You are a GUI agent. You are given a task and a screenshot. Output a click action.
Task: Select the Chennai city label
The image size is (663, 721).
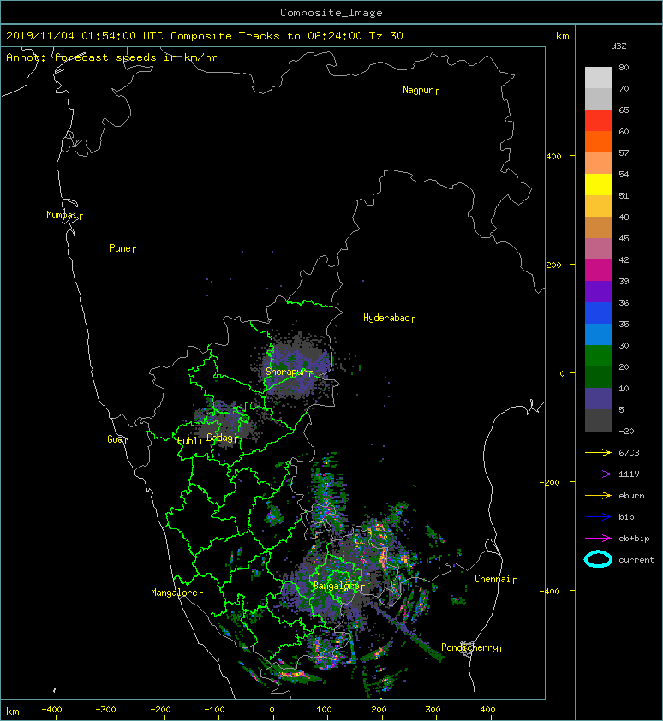493,579
